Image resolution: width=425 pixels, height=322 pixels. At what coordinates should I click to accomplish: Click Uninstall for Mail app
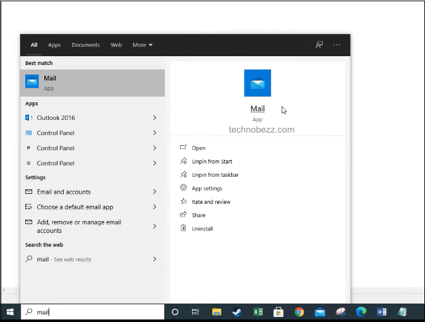point(202,229)
